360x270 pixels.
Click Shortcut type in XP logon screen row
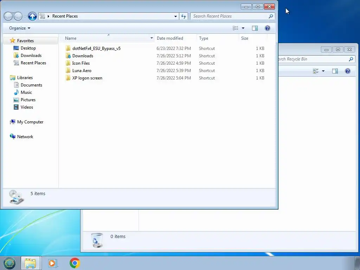click(x=207, y=78)
